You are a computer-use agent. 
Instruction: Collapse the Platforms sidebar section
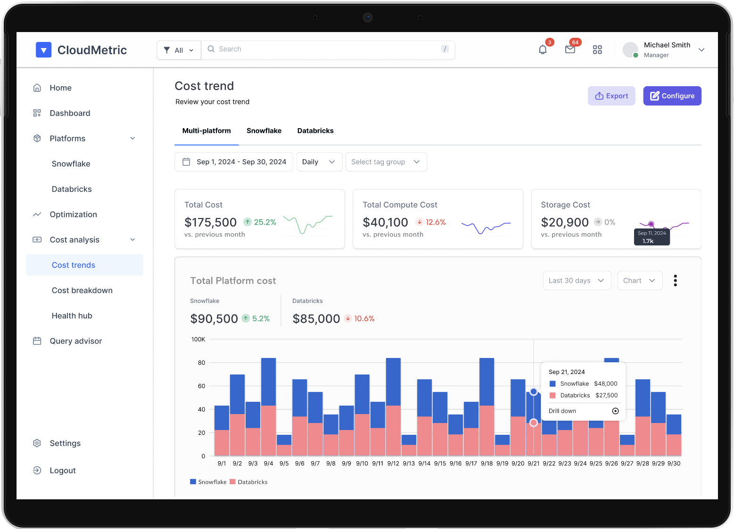pyautogui.click(x=132, y=138)
